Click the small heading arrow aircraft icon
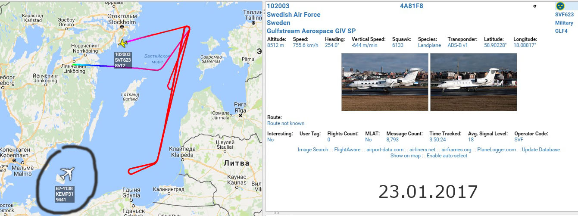578x216 pixels. coord(534,6)
